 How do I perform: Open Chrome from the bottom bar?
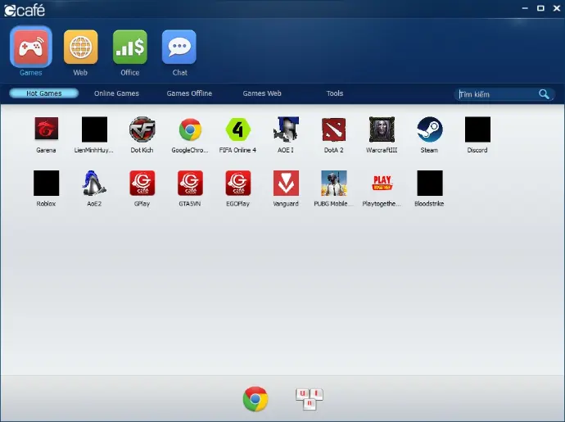pyautogui.click(x=255, y=399)
